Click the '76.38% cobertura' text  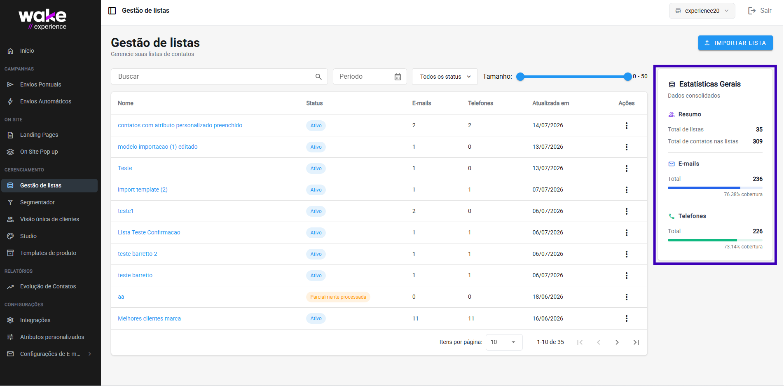pyautogui.click(x=743, y=194)
